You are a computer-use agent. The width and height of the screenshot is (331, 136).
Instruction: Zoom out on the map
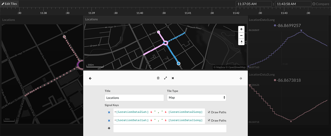(x=241, y=35)
